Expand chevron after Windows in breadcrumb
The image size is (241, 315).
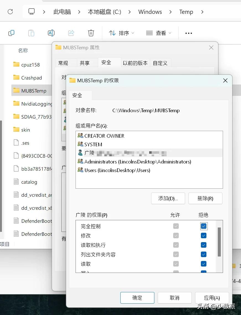(170, 12)
